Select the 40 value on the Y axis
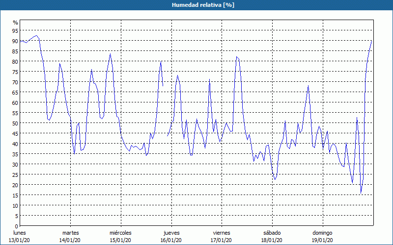 click(x=15, y=144)
